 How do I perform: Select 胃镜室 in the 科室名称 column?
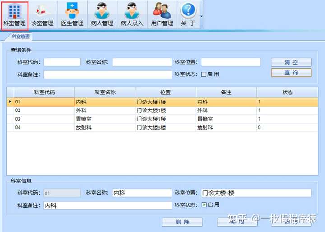click(105, 119)
